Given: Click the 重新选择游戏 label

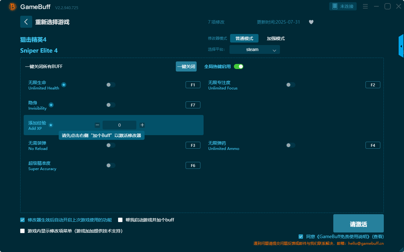Looking at the screenshot, I should click(x=52, y=22).
